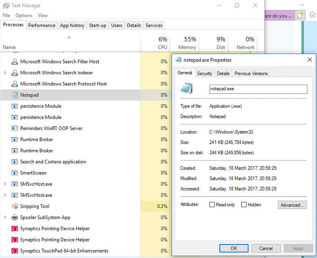This screenshot has width=317, height=258.
Task: Click the home icon in the background browser window
Action: tap(312, 15)
